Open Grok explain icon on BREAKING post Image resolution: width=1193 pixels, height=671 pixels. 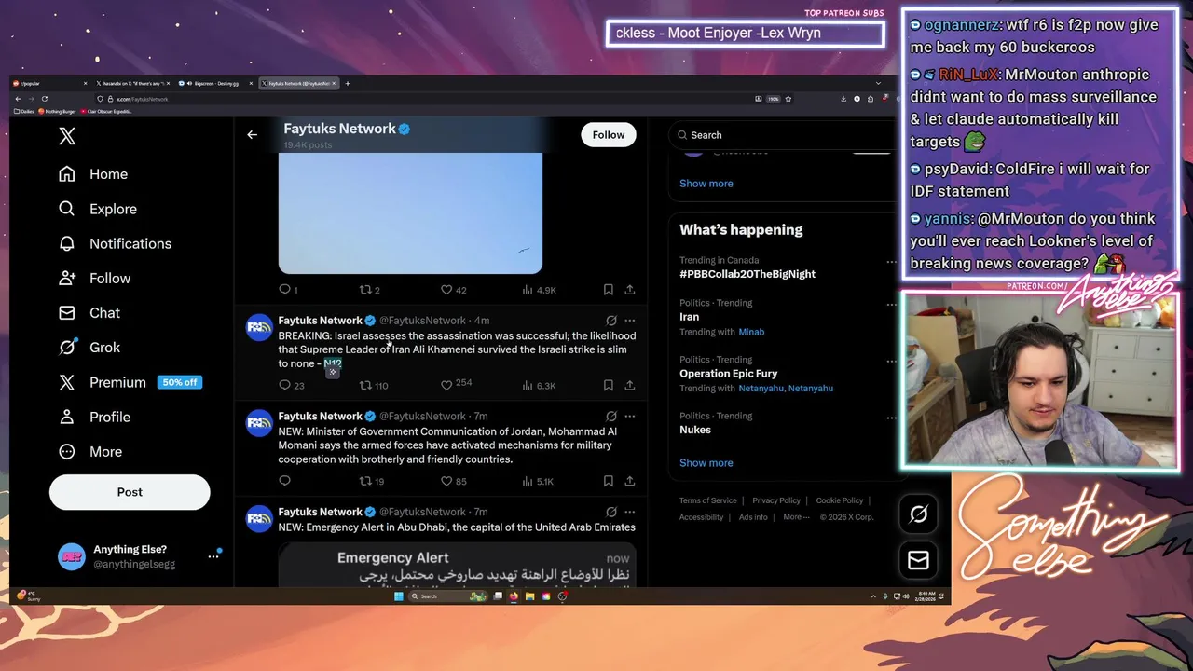(611, 321)
